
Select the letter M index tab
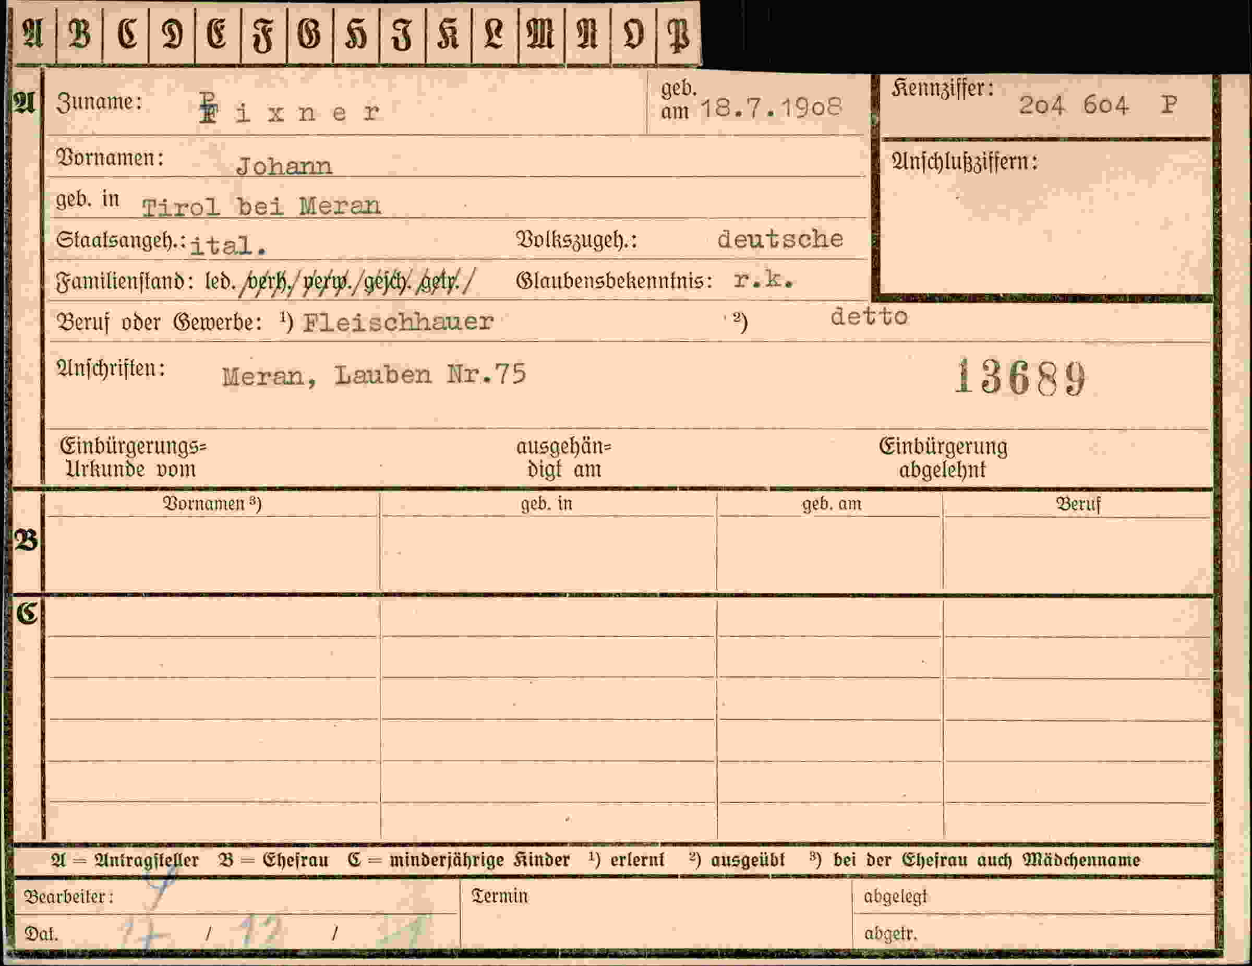point(540,34)
